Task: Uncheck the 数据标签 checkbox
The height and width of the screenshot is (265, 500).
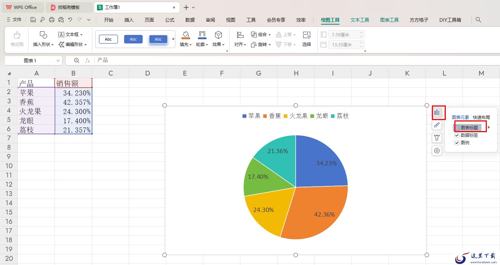Action: [457, 135]
